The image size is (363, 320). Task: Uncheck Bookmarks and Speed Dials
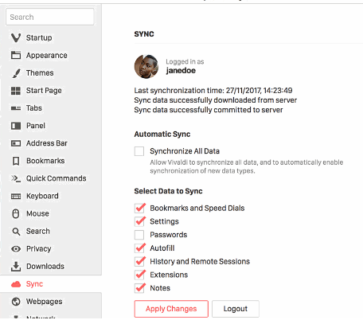pos(139,208)
